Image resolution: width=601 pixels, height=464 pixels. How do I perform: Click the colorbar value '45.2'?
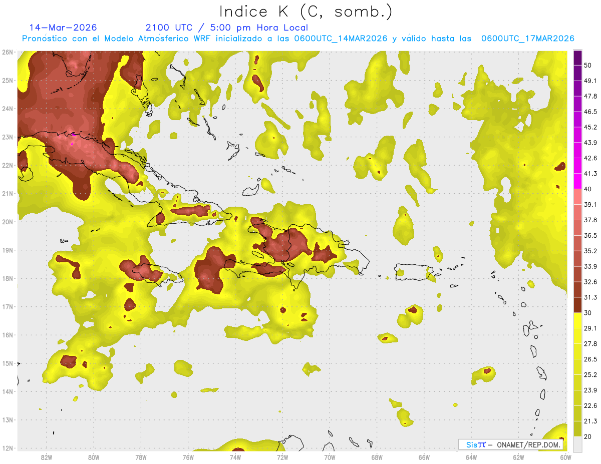click(590, 127)
